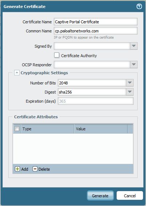Click inside the OCSP Responder field

click(x=92, y=64)
